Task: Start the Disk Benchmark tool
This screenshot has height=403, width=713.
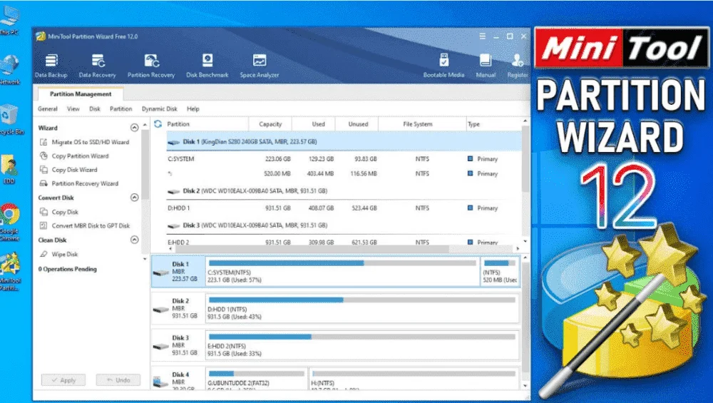Action: 207,66
